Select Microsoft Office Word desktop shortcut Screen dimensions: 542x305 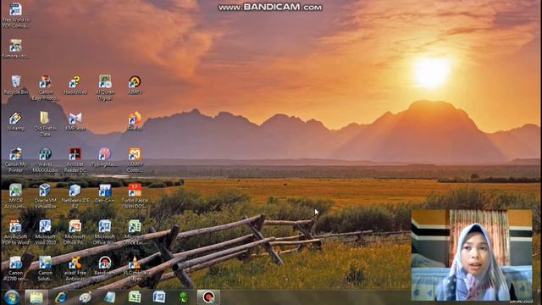pos(105,232)
